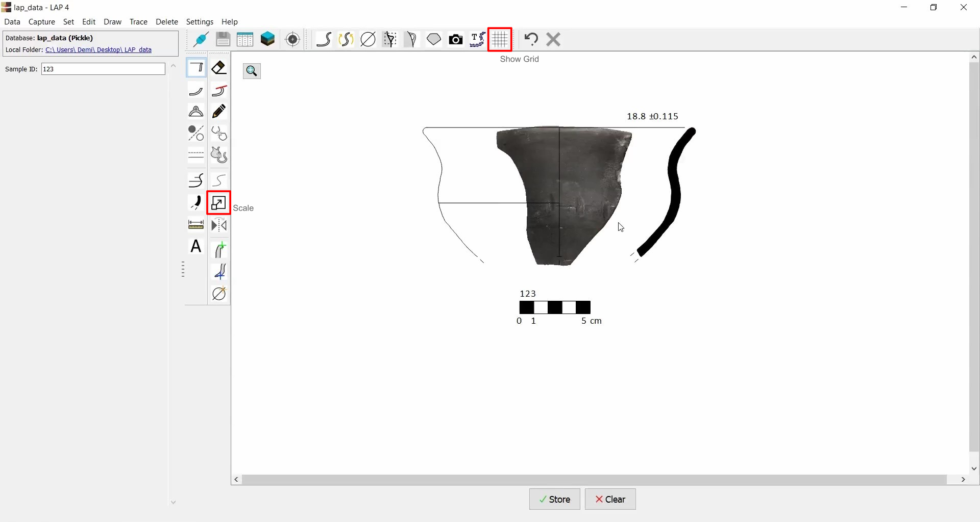Click the yellow-arrow double profile icon
Image resolution: width=980 pixels, height=522 pixels.
pos(346,39)
